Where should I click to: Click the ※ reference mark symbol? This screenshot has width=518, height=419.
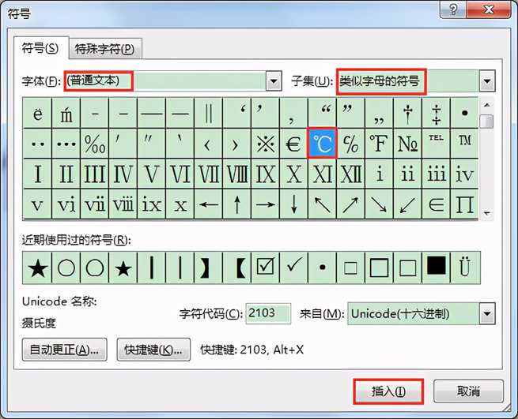click(x=265, y=144)
